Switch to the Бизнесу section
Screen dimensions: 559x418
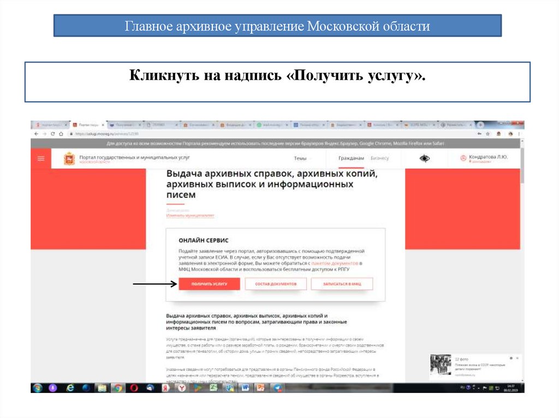tap(381, 158)
